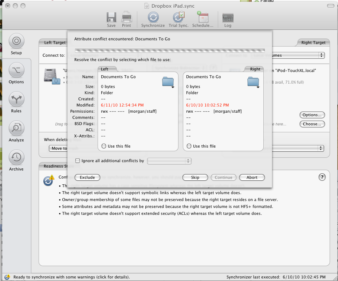Select Use this file for Right

pos(189,146)
